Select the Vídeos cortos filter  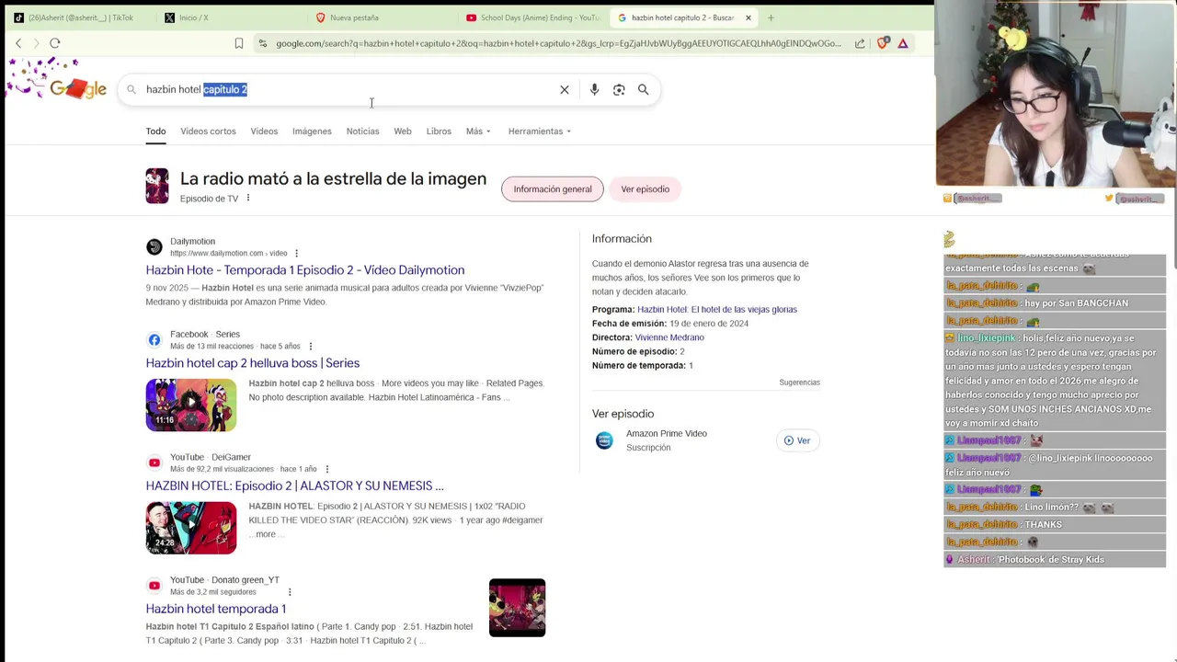coord(208,131)
